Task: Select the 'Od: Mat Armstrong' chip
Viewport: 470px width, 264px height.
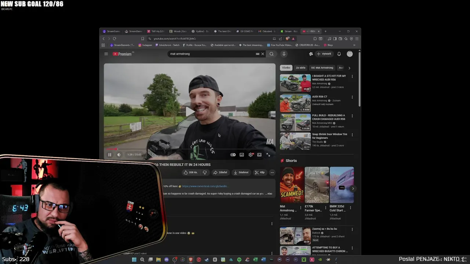Action: (322, 68)
